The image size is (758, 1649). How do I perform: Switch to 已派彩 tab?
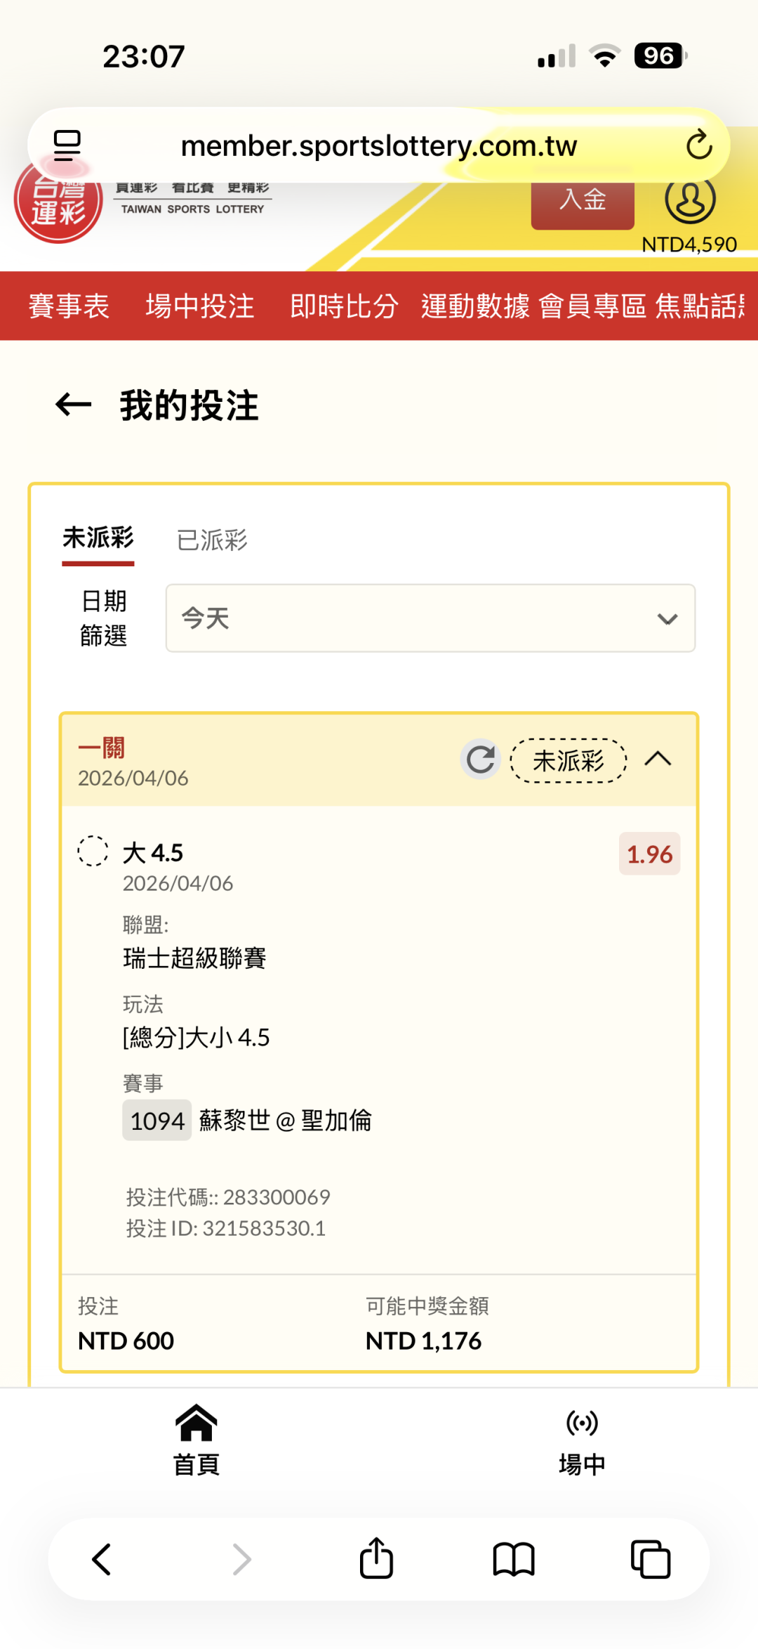[x=212, y=540]
